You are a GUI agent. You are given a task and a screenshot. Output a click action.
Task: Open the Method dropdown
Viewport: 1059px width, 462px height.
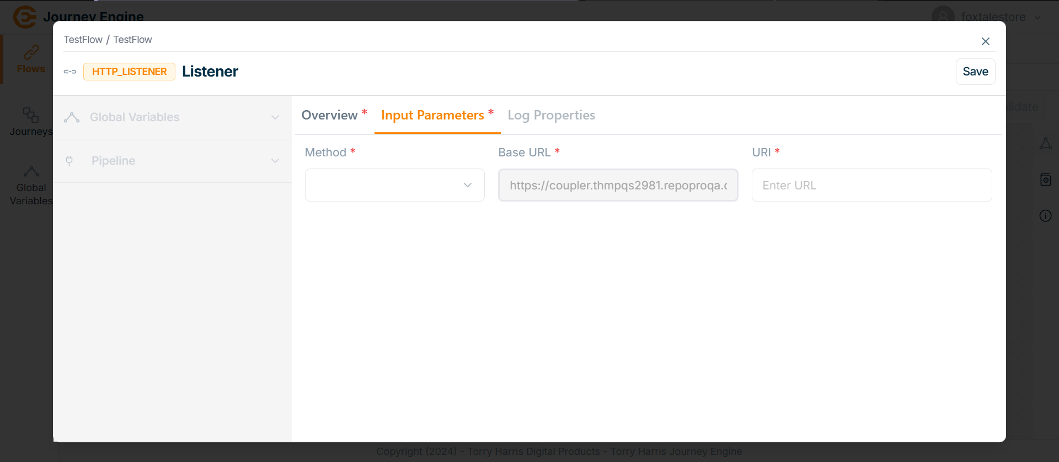point(394,185)
